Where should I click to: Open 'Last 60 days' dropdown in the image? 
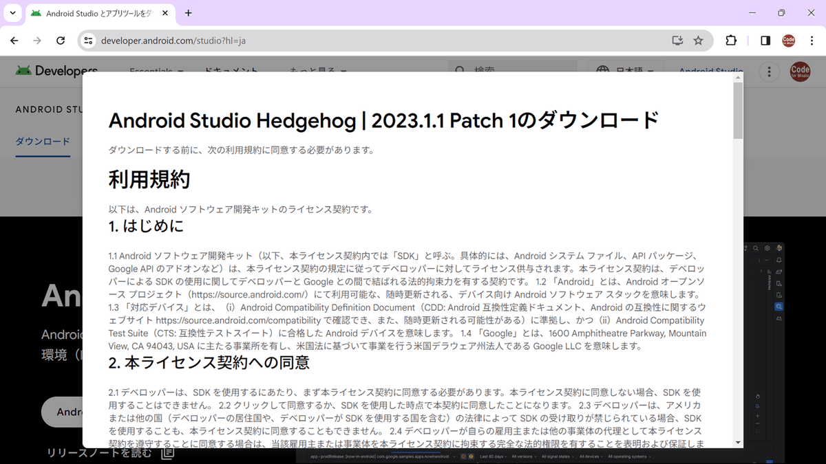[x=494, y=456]
